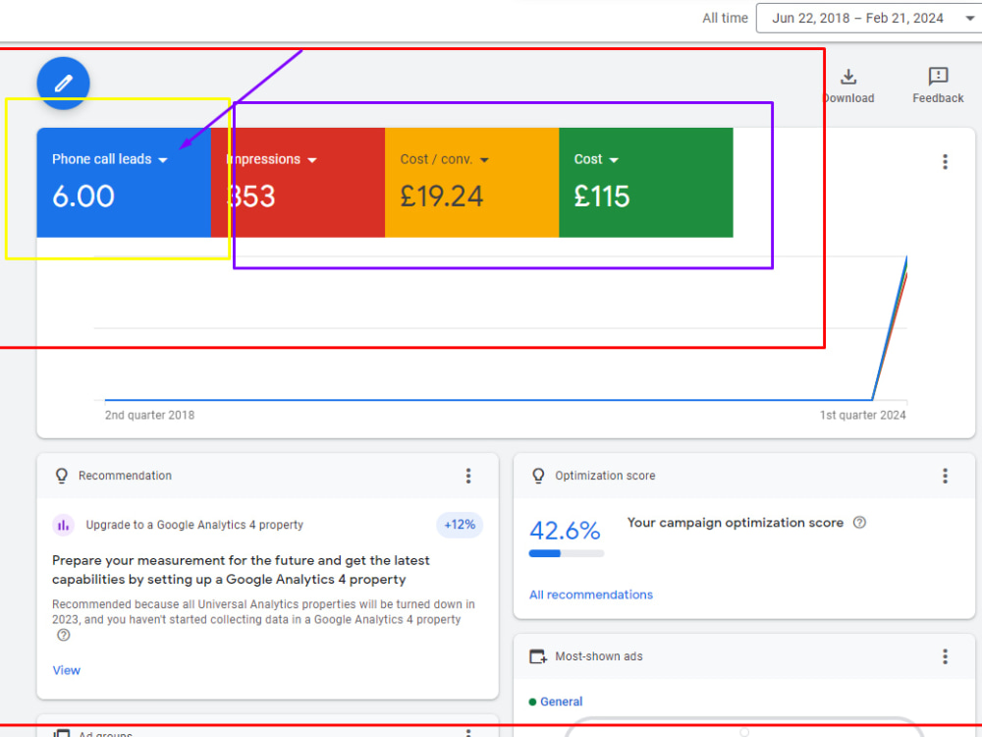Select the green £115 value in the scorecard
982x737 pixels.
pyautogui.click(x=602, y=197)
